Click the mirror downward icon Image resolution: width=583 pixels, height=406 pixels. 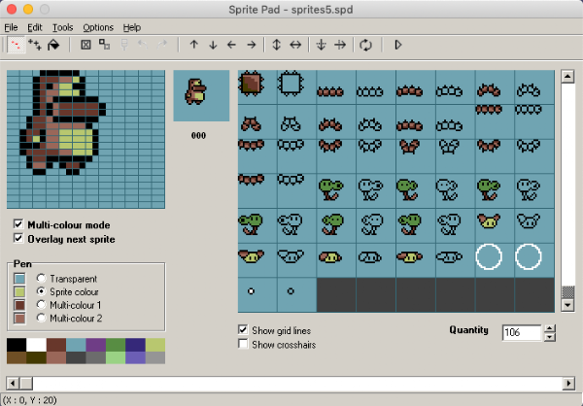coord(322,45)
